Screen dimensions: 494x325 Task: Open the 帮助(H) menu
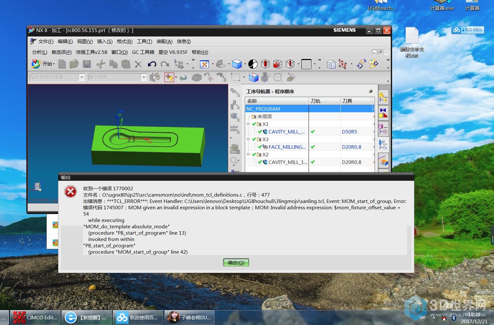tap(200, 52)
